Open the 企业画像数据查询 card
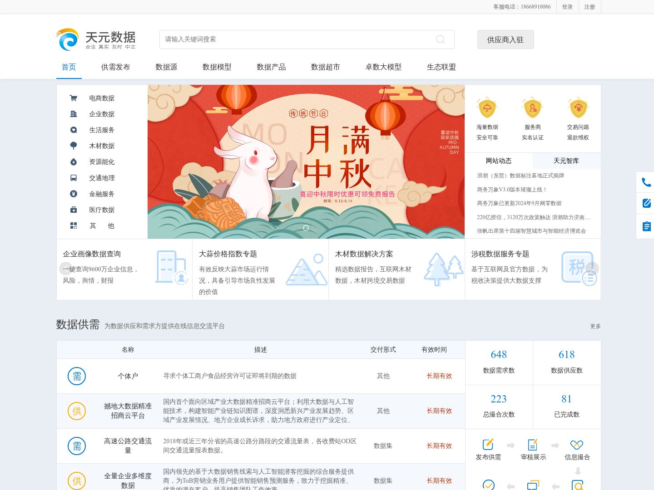The image size is (654, 490). pyautogui.click(x=124, y=269)
